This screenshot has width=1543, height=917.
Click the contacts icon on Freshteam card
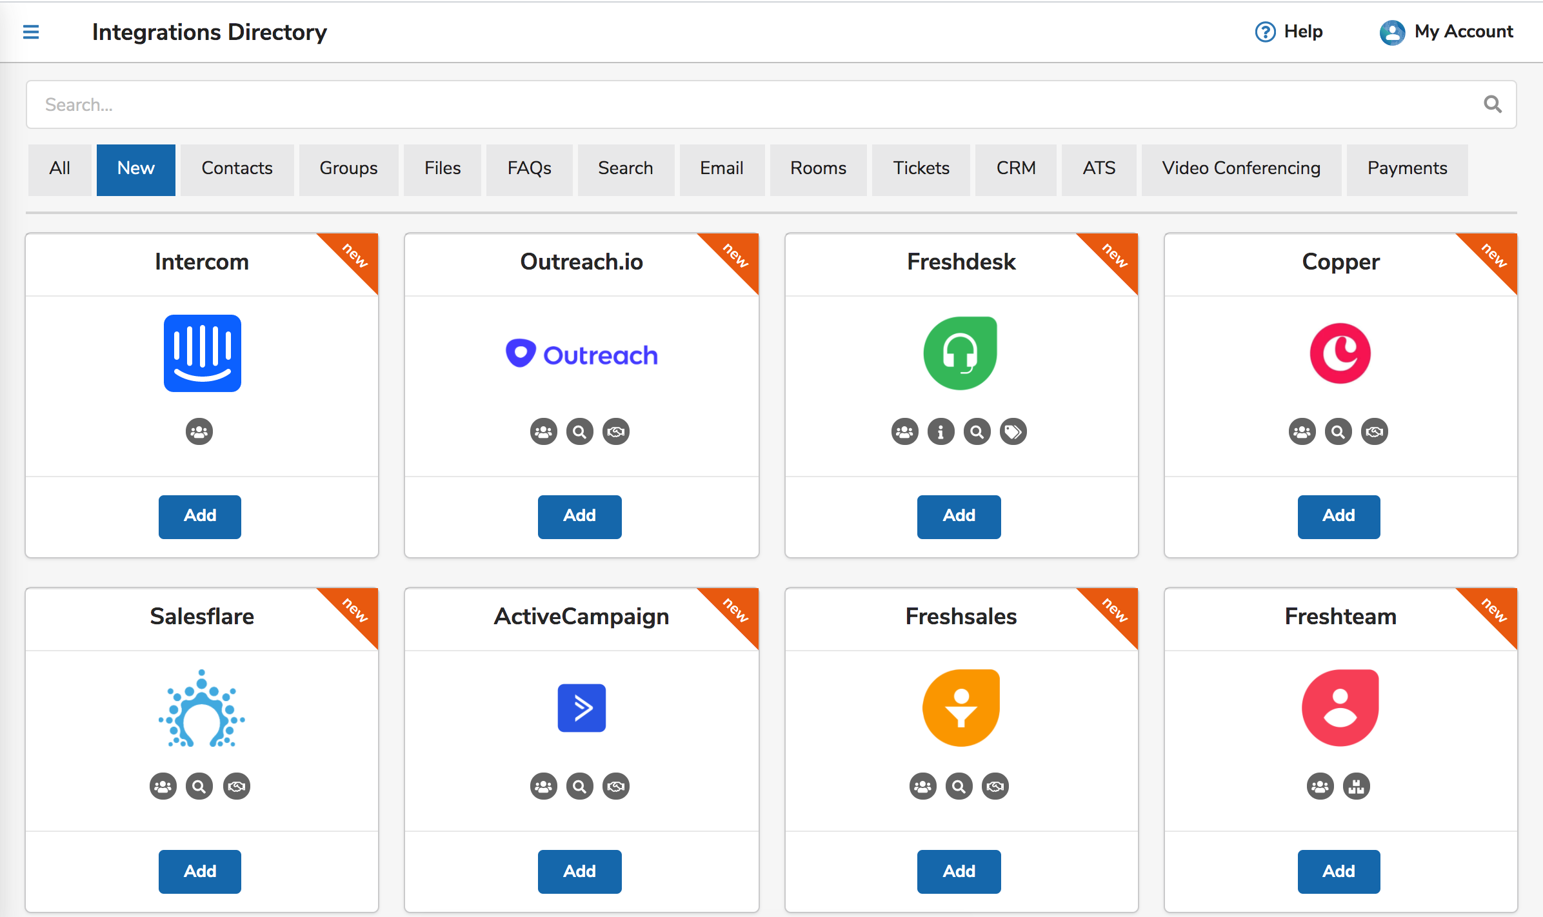1320,786
